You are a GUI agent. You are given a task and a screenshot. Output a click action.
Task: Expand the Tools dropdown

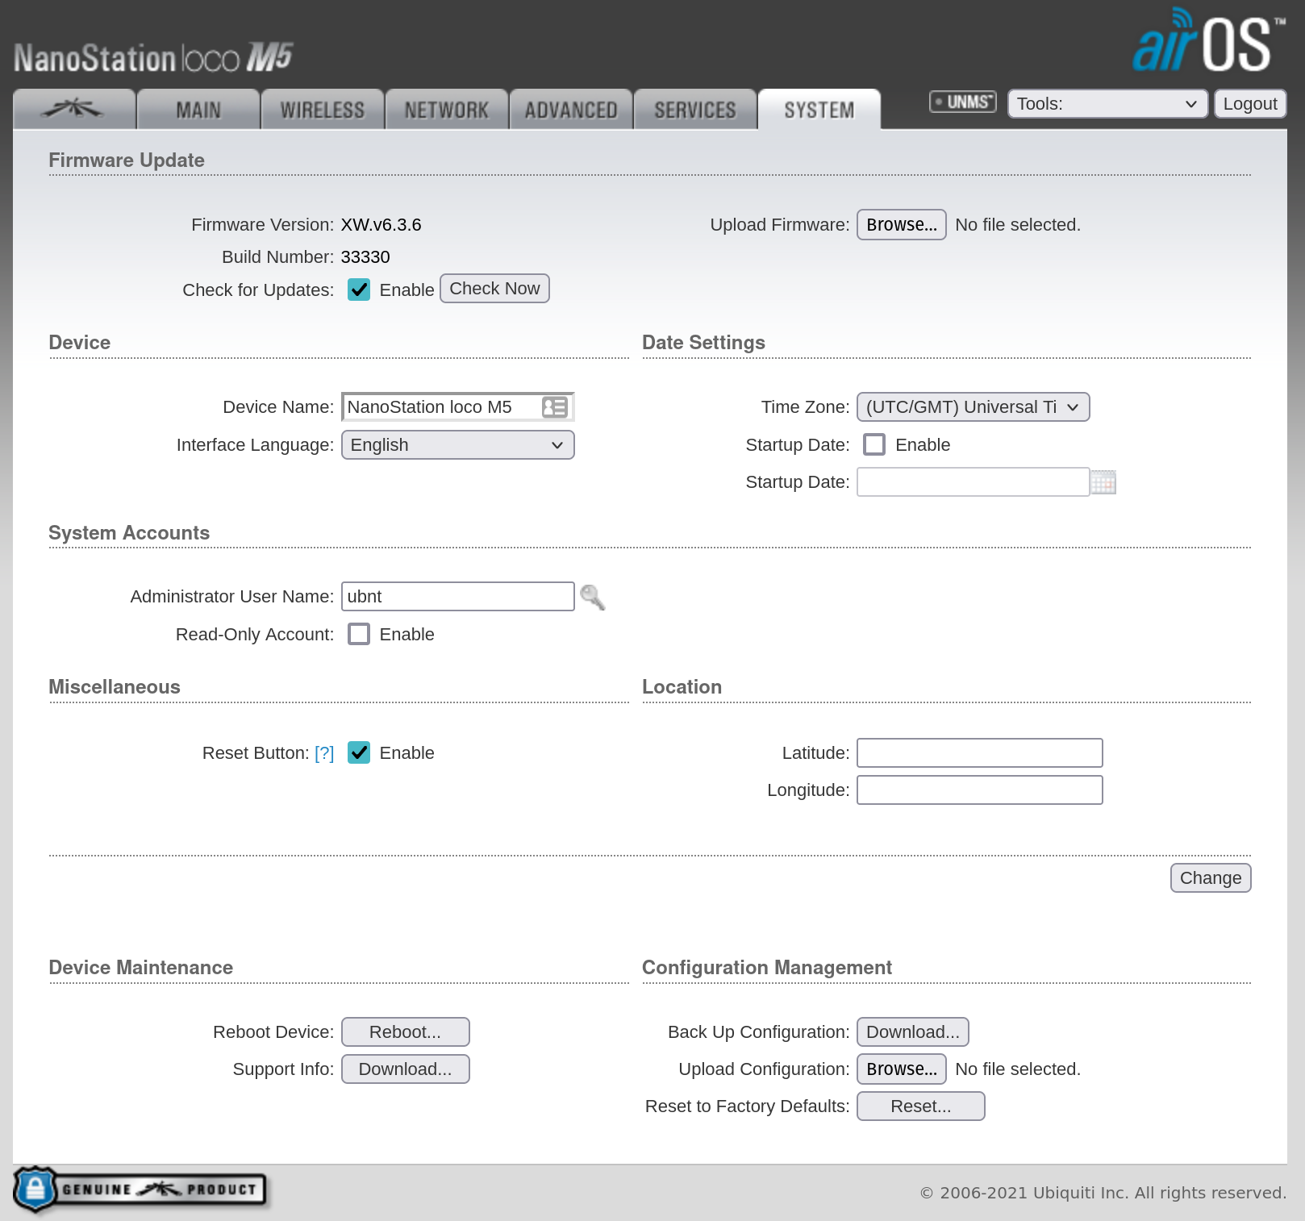(1107, 104)
